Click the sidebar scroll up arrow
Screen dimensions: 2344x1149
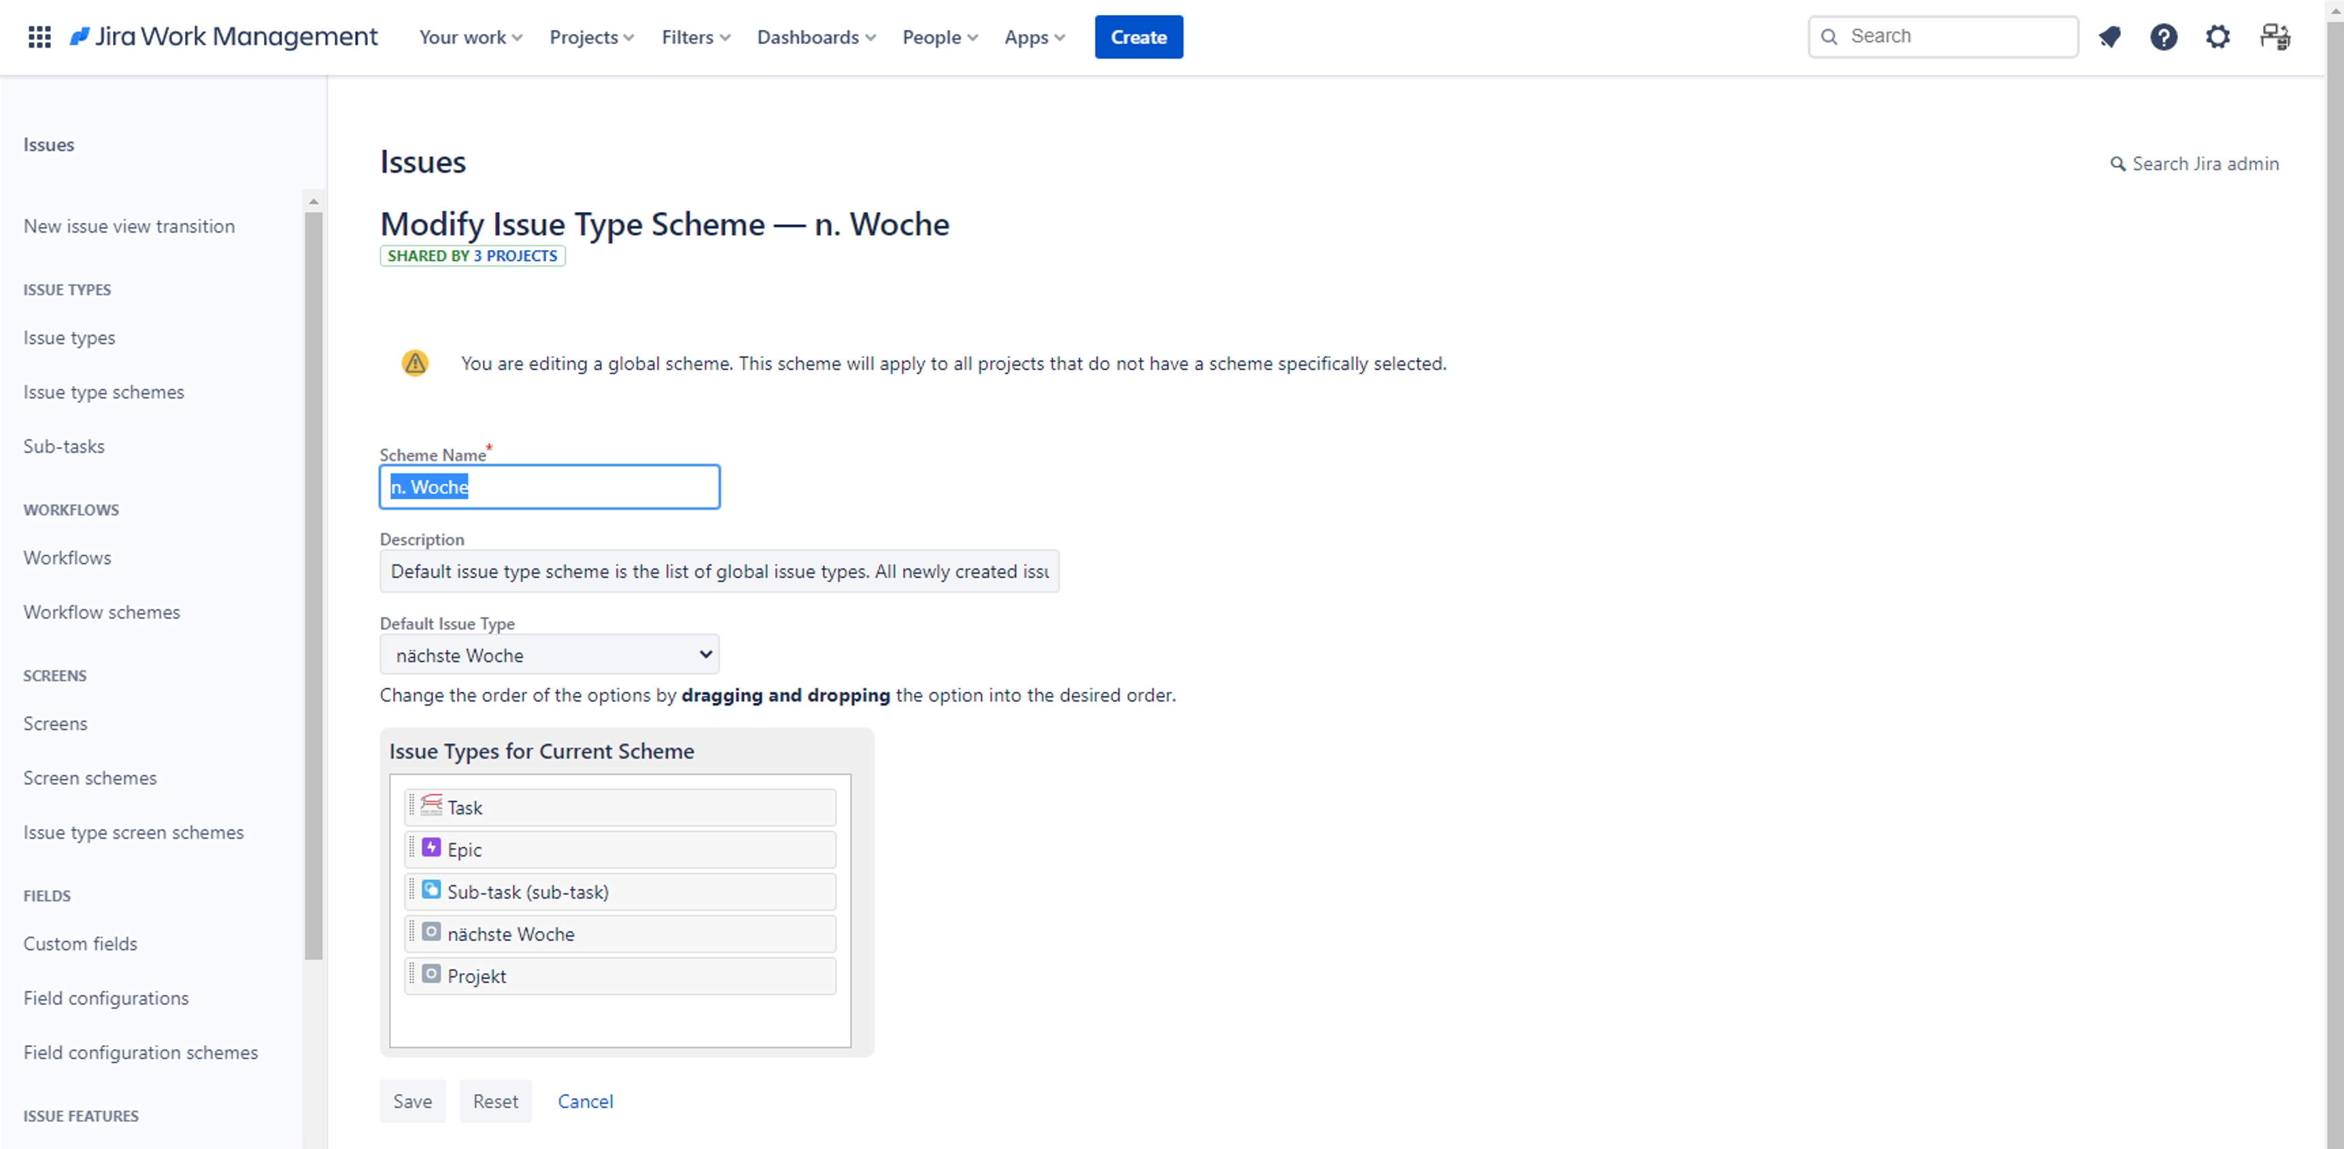click(313, 202)
